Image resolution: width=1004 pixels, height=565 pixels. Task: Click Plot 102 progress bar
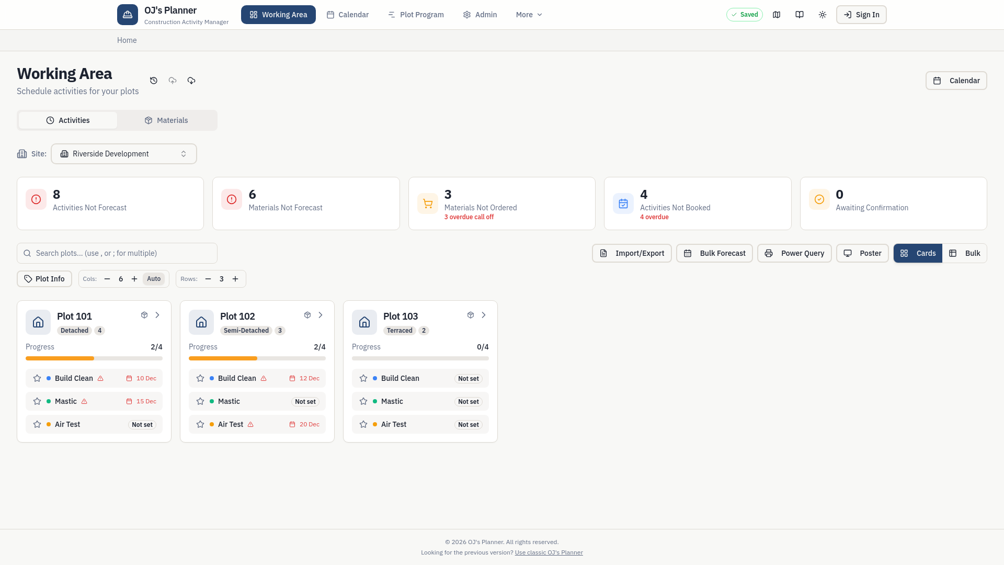coord(257,358)
